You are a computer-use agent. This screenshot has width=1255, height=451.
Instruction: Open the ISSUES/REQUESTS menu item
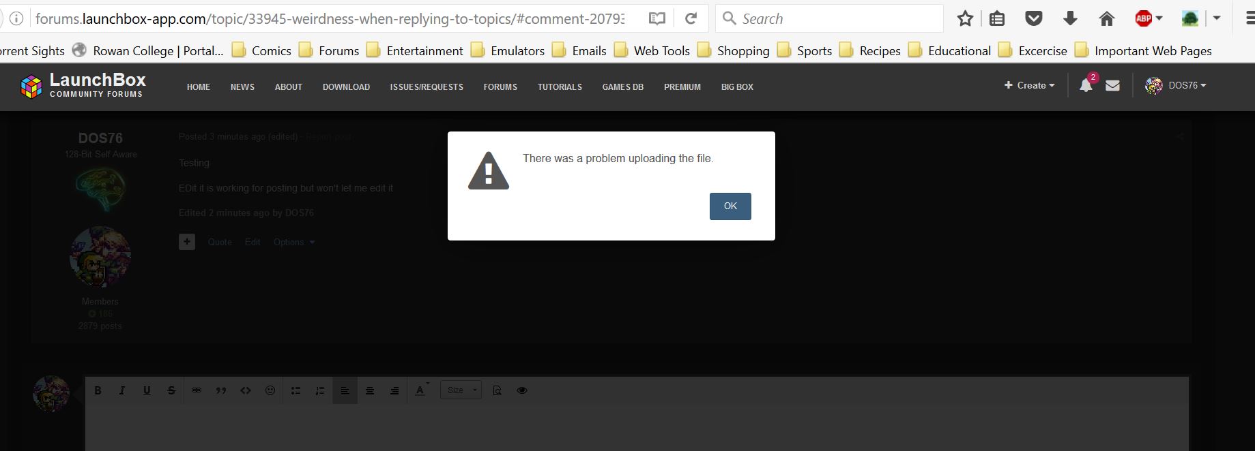tap(427, 87)
